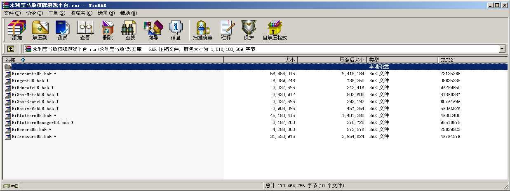Sort by Type (类型) column header
This screenshot has height=191, width=510.
[x=402, y=60]
